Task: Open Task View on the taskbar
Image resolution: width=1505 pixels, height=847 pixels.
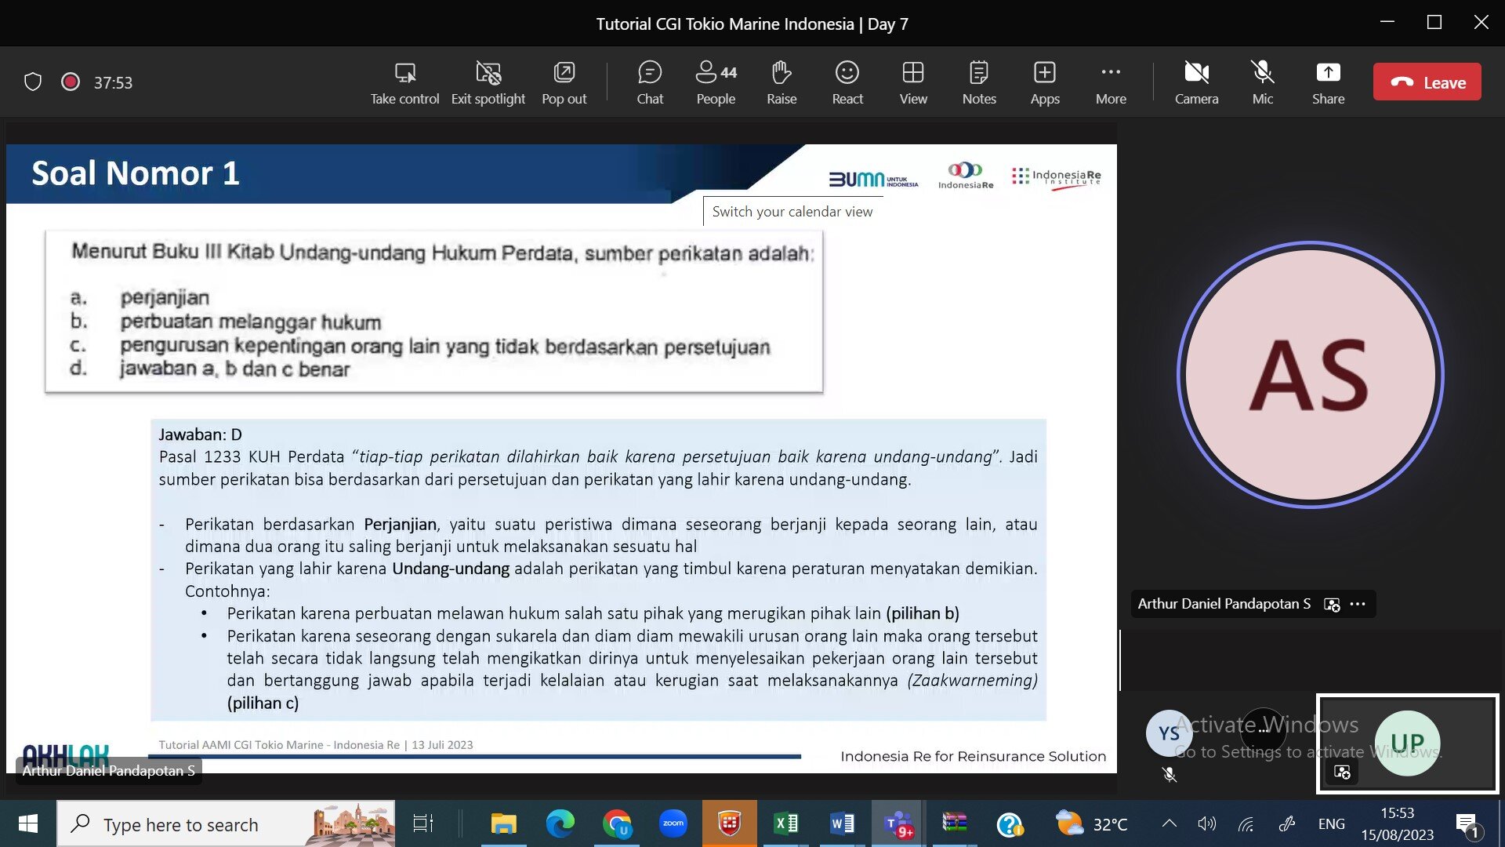Action: click(422, 823)
